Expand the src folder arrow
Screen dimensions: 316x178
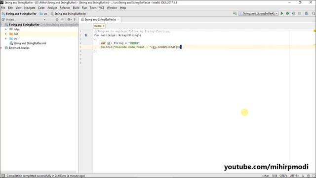pos(5,39)
